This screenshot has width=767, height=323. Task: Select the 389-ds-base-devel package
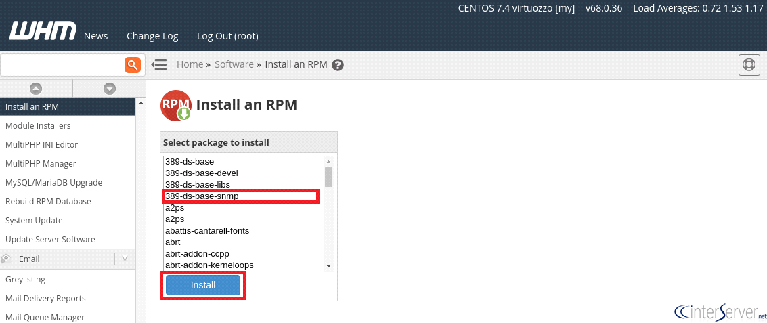pyautogui.click(x=243, y=173)
